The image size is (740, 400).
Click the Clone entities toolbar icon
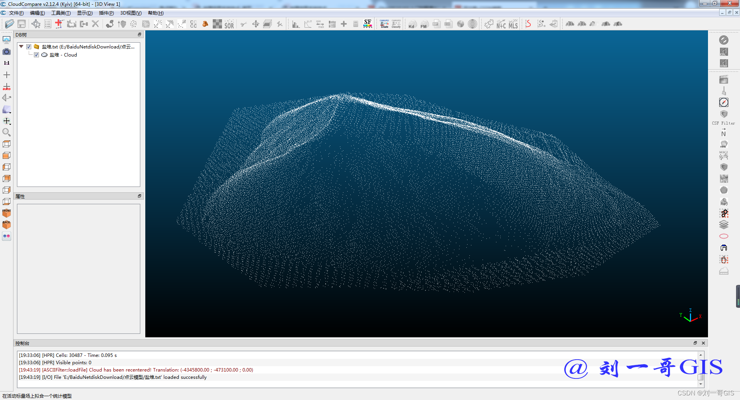pyautogui.click(x=71, y=24)
